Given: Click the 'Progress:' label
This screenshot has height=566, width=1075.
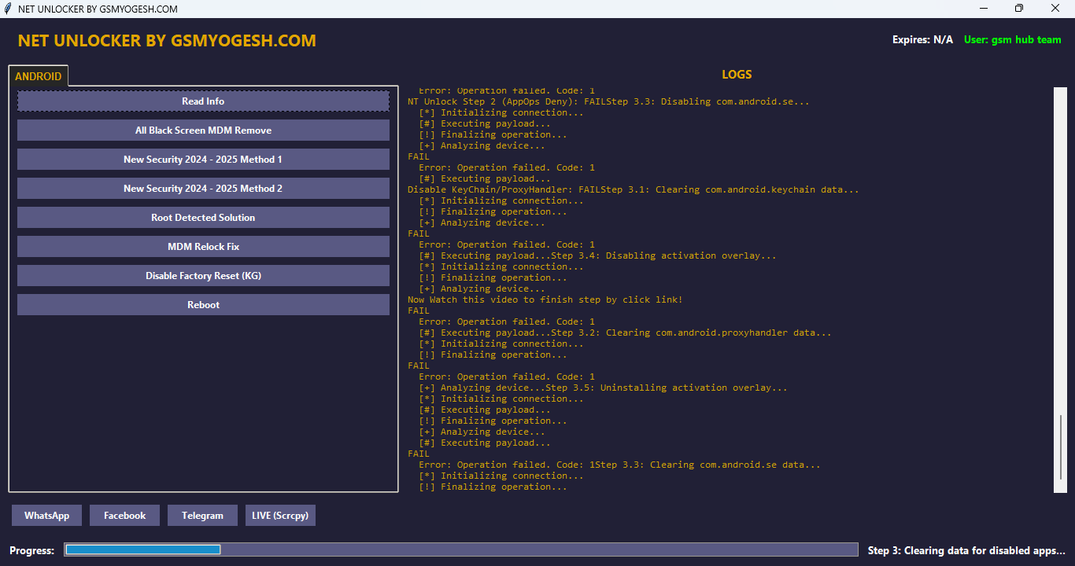Looking at the screenshot, I should click(x=32, y=550).
